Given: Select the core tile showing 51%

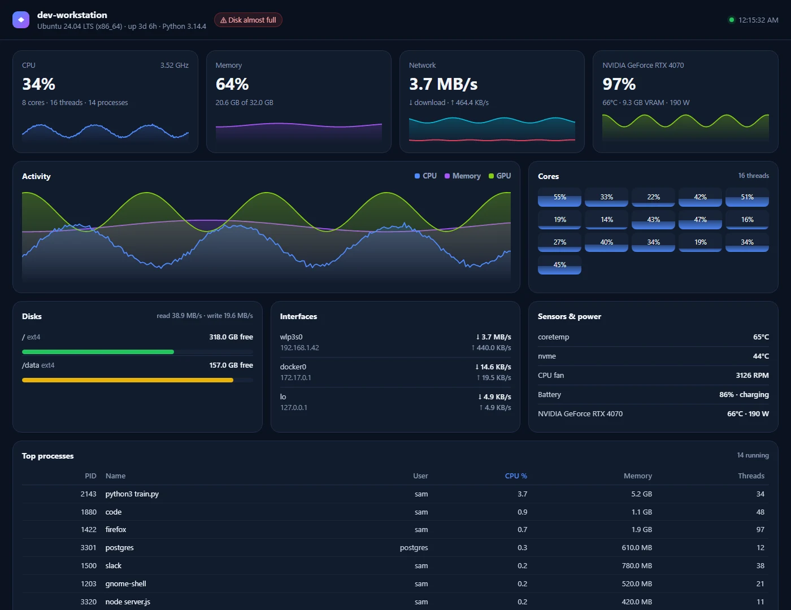Looking at the screenshot, I should tap(747, 197).
